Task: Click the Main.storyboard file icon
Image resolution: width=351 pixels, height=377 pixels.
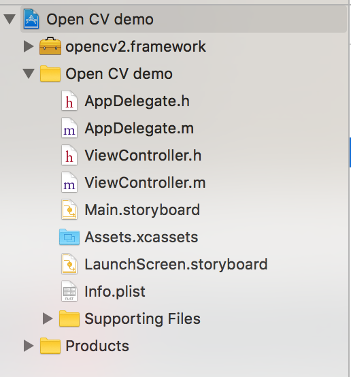Action: click(x=69, y=210)
